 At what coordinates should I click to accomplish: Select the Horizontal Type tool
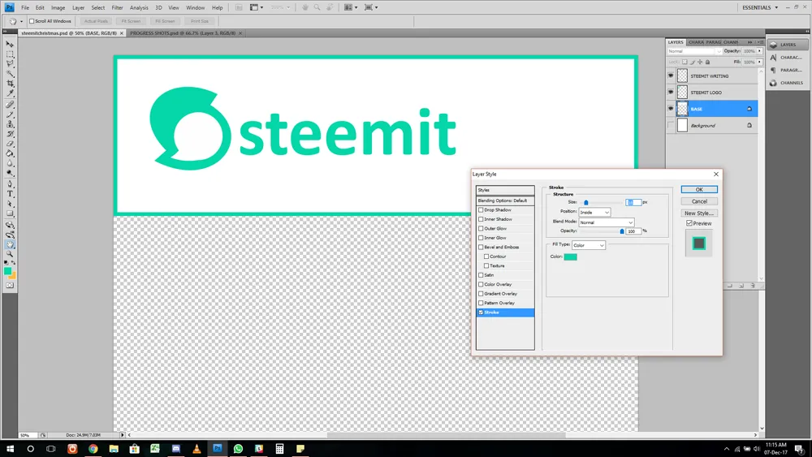coord(10,194)
